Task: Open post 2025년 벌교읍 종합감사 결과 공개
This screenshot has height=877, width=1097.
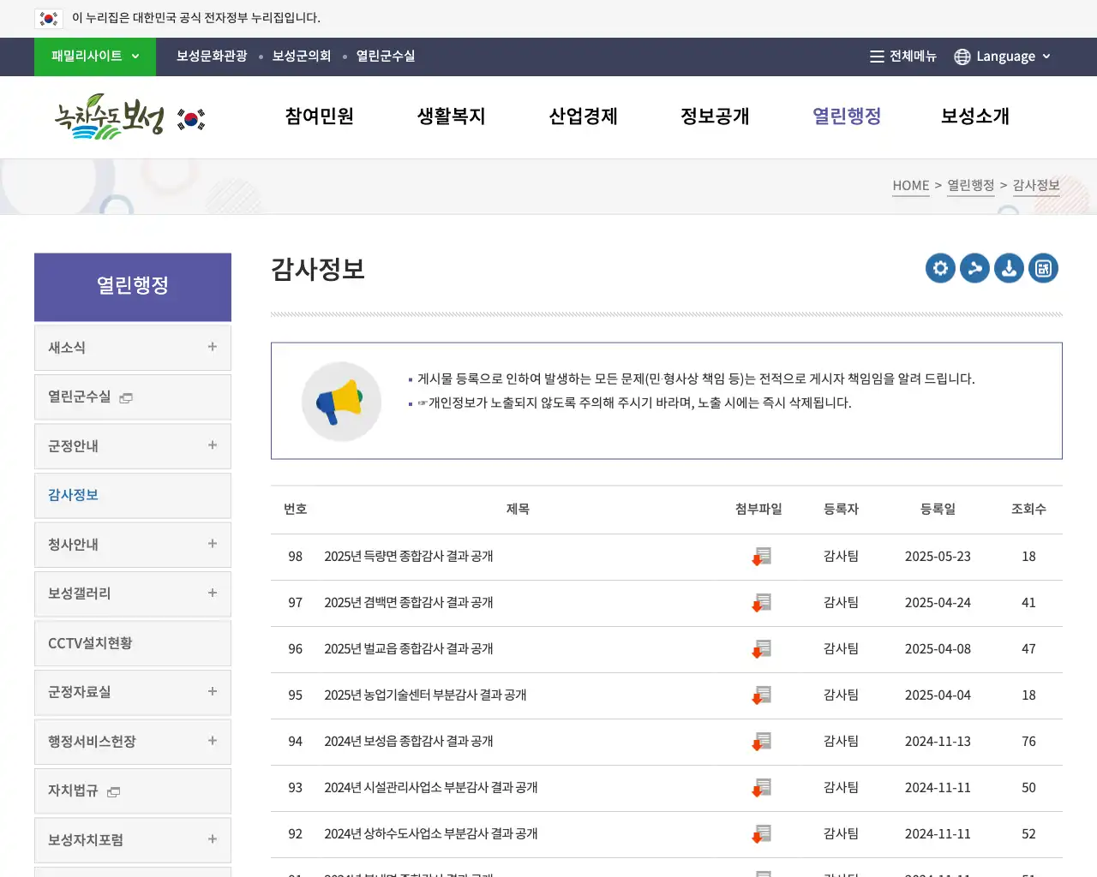Action: click(x=409, y=649)
